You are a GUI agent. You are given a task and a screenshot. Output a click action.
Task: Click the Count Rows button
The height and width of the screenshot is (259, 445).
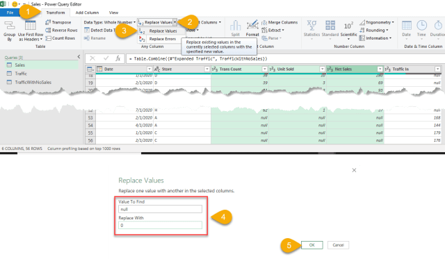coord(60,38)
